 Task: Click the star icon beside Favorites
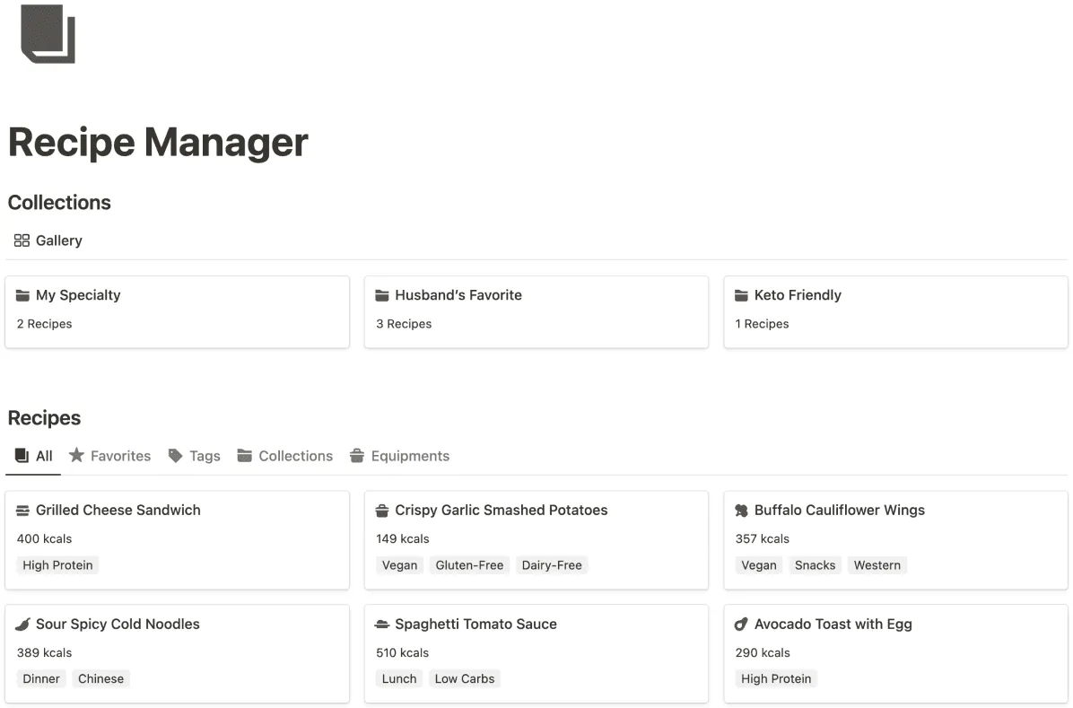[x=76, y=455]
